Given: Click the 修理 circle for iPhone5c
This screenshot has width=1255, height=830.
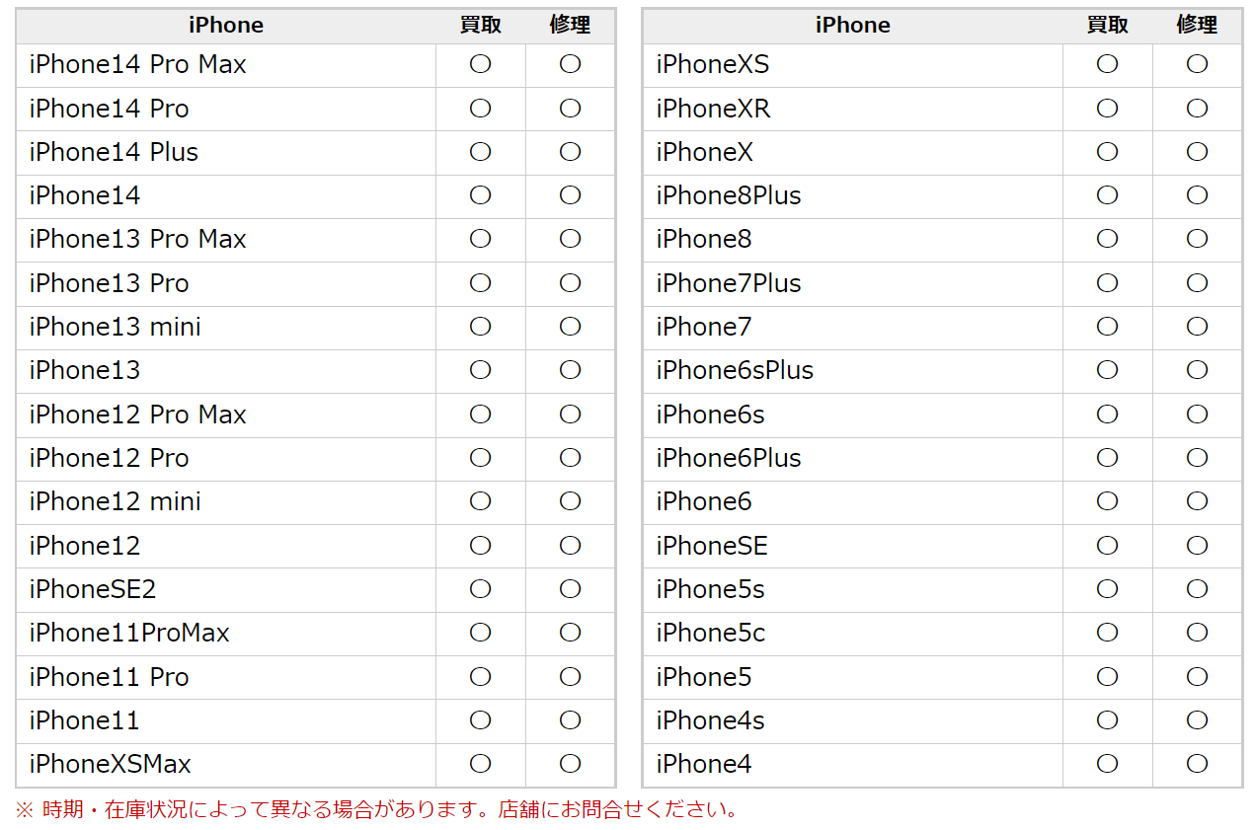Looking at the screenshot, I should tap(1197, 633).
